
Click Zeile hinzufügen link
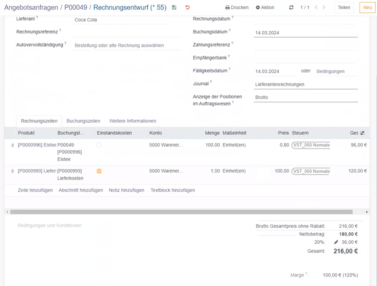[x=35, y=190]
